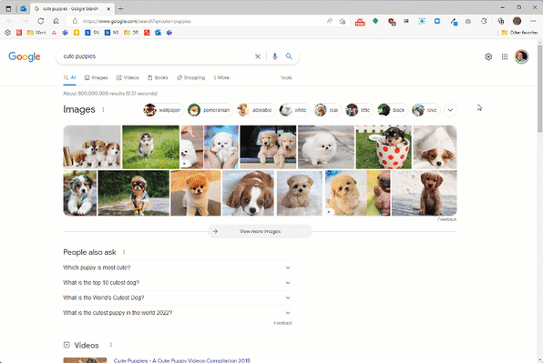Expand the top 10 cutest dog question

click(x=178, y=283)
